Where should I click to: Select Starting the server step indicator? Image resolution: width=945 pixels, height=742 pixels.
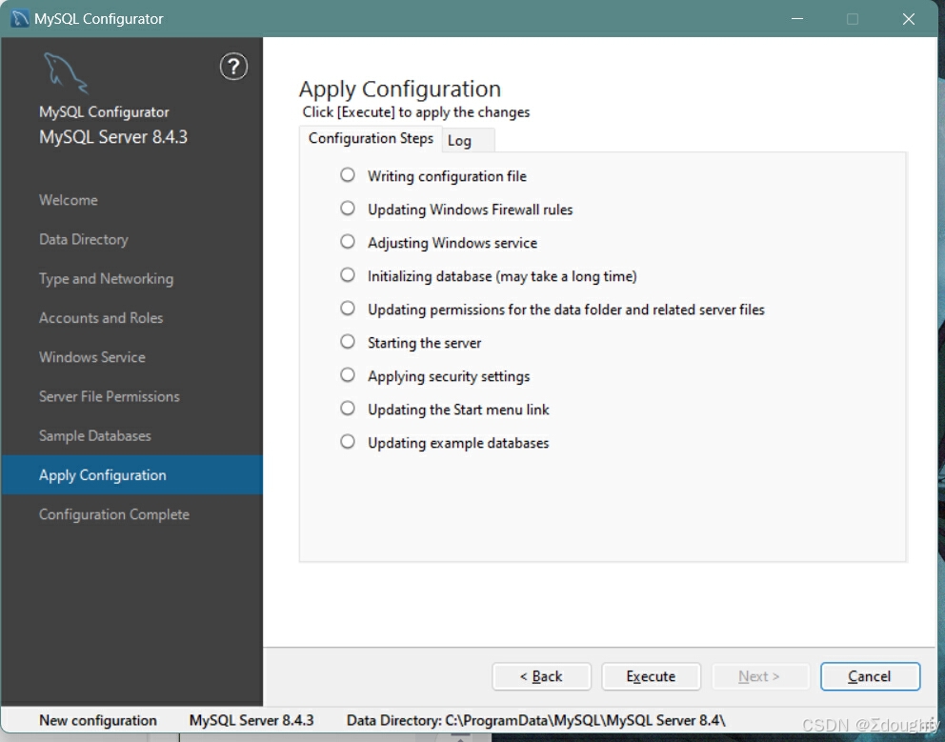tap(347, 342)
